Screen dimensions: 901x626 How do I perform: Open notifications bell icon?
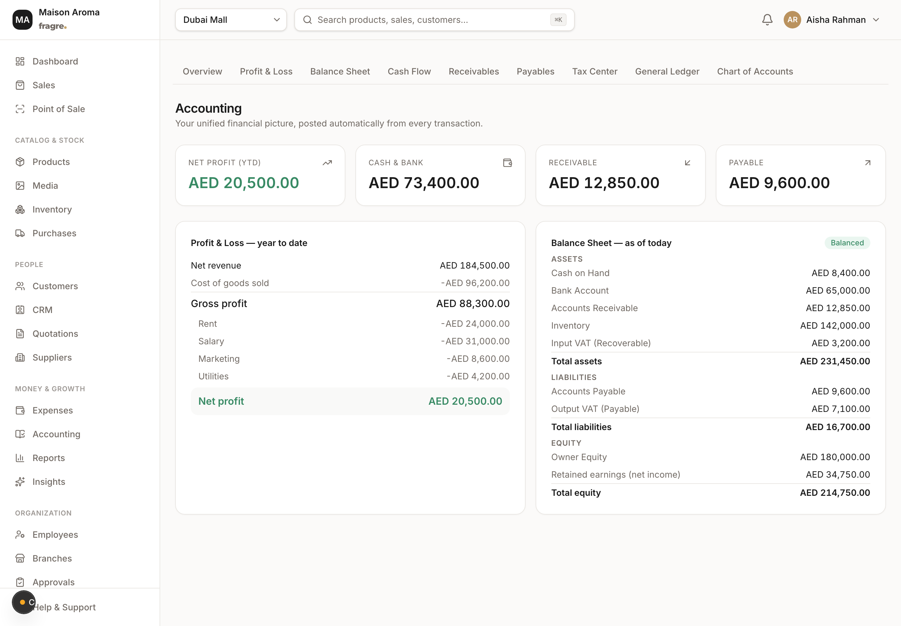tap(767, 20)
